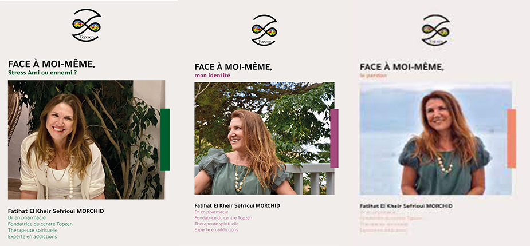Click the left poster's FACE À MOI-MÊME heading
Image resolution: width=530 pixels, height=246 pixels.
tap(52, 64)
